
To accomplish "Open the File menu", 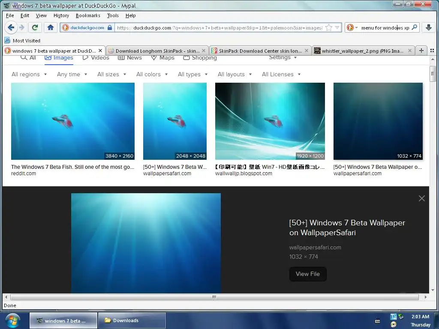I will [x=10, y=15].
